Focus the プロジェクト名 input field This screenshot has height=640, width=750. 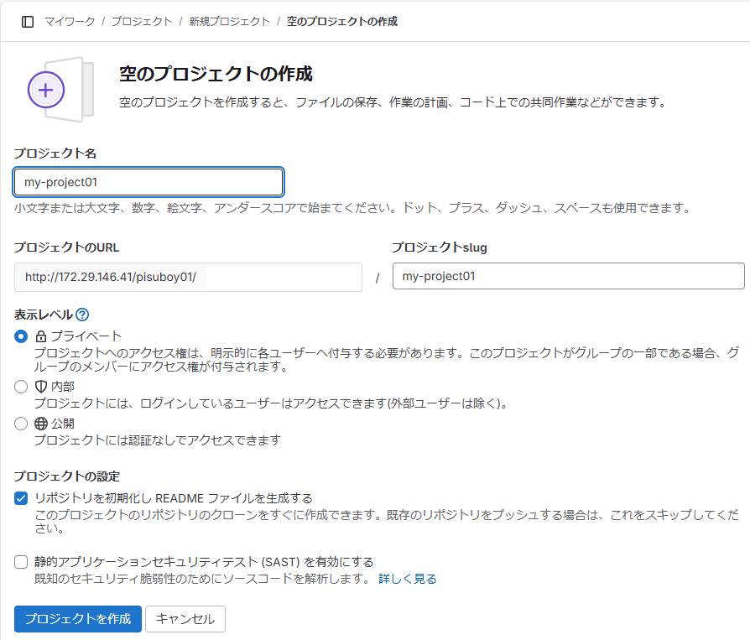[x=148, y=182]
